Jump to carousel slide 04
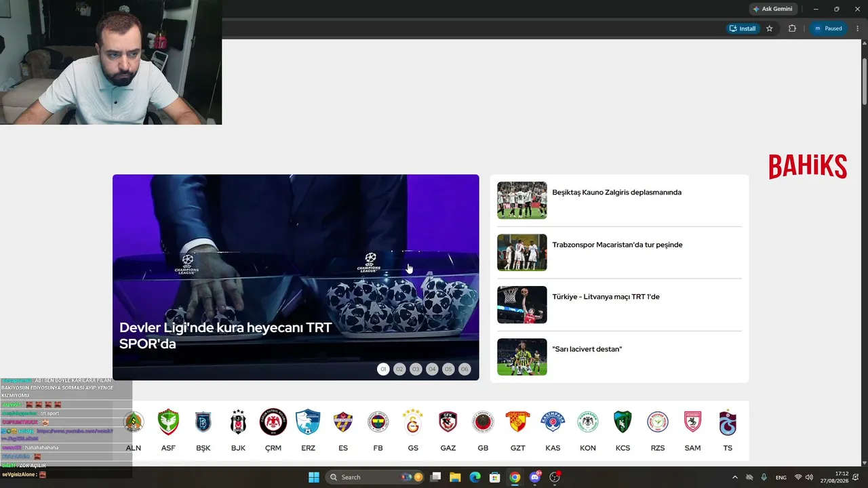 pyautogui.click(x=432, y=369)
